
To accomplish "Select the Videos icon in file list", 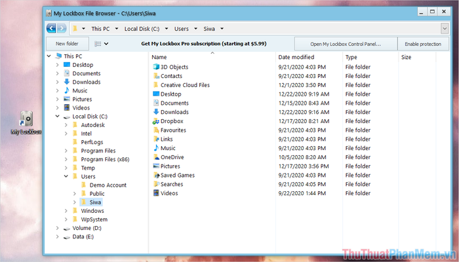I will [156, 193].
